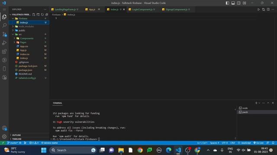Open the Extensions view
This screenshot has height=155, width=277.
(x=4, y=52)
